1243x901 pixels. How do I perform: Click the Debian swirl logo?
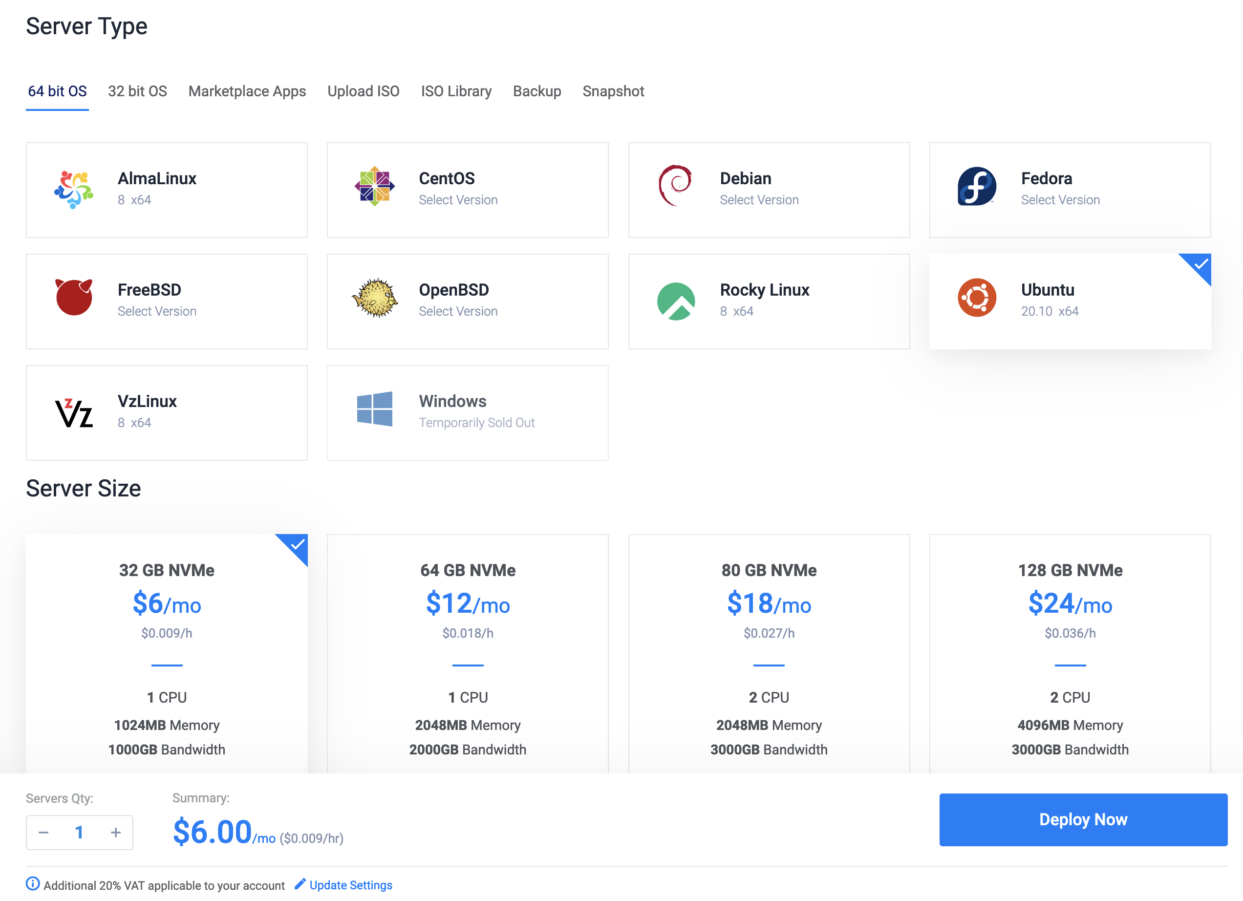click(675, 186)
